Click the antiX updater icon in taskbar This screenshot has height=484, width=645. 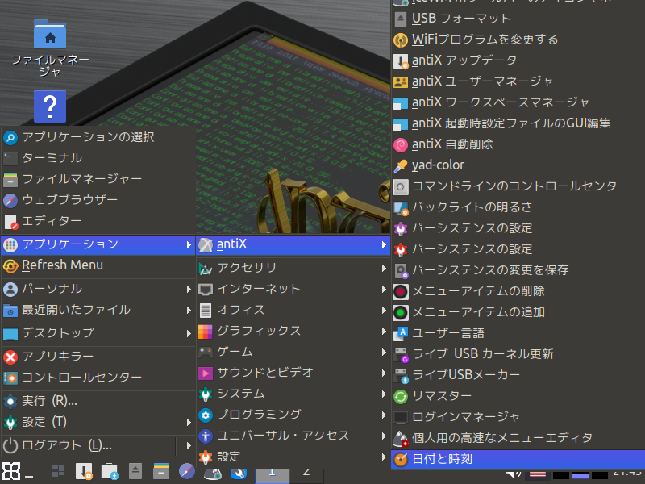tap(84, 471)
